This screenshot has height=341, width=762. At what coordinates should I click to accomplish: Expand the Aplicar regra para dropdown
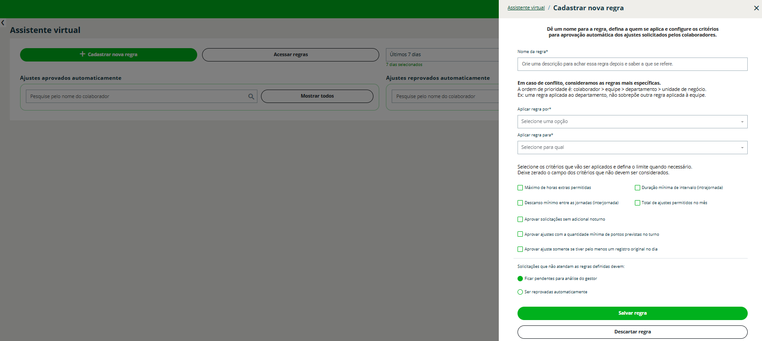(x=632, y=148)
